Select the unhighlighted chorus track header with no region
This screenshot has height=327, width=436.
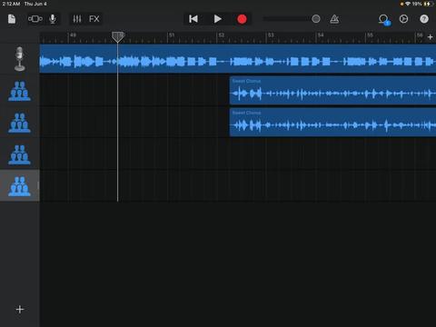click(x=20, y=154)
